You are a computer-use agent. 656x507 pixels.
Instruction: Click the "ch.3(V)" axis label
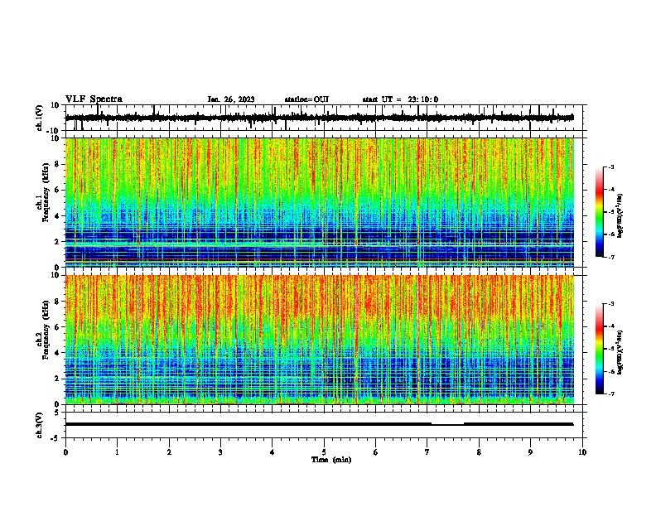(x=40, y=425)
